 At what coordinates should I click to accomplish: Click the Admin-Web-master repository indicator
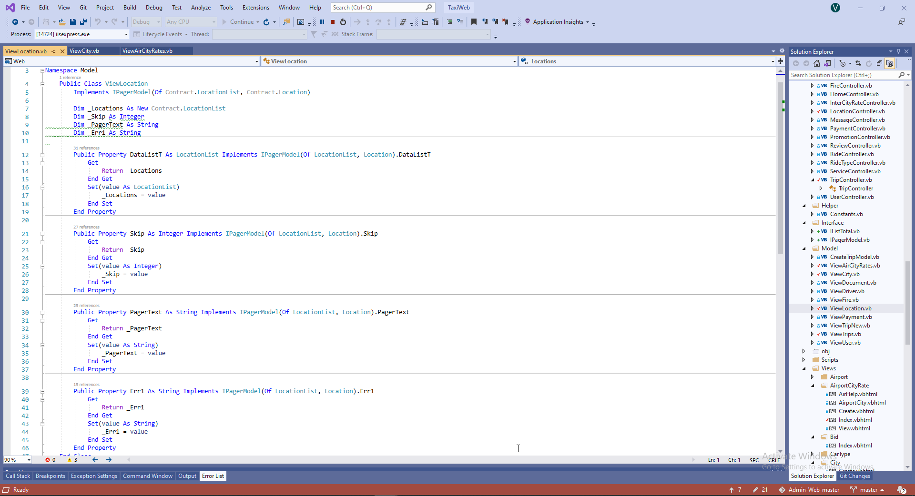[x=809, y=490]
